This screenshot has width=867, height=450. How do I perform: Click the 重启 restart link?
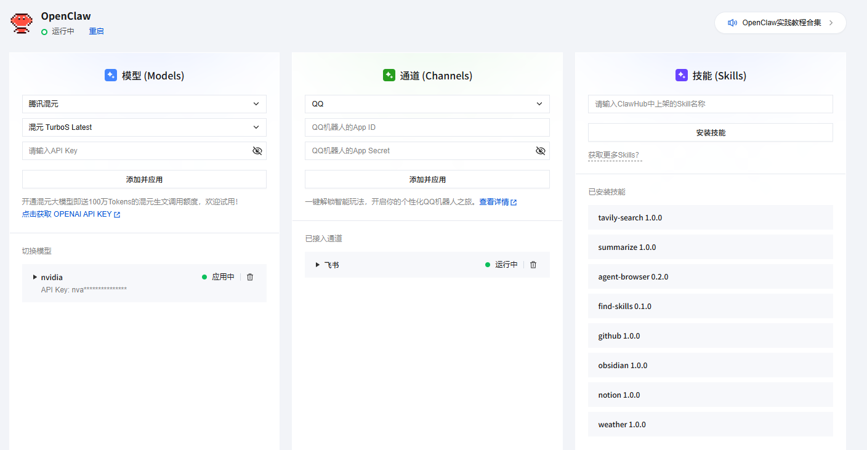96,31
